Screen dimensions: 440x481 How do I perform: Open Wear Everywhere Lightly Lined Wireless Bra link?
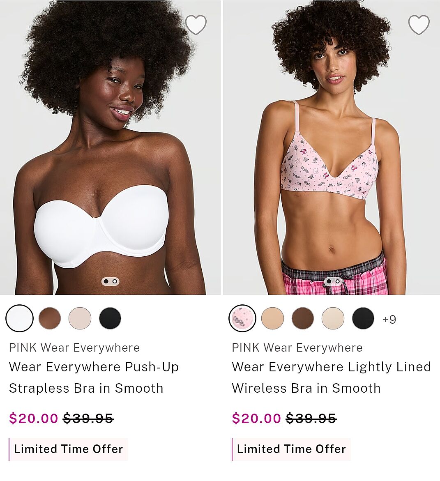[x=332, y=377]
